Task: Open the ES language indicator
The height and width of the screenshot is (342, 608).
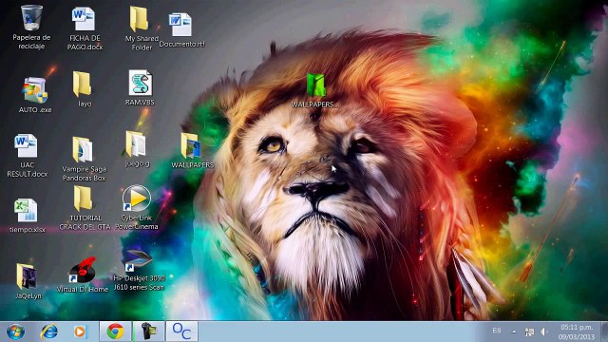Action: pos(497,331)
